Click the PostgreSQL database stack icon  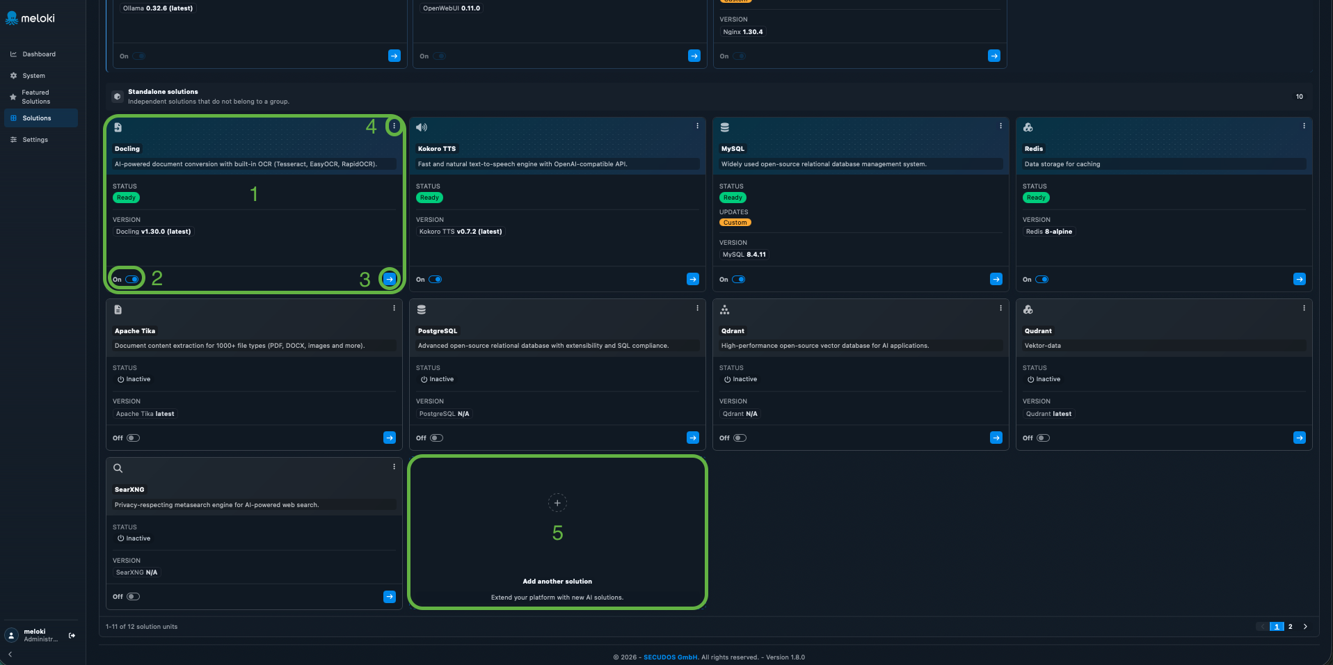pos(422,310)
